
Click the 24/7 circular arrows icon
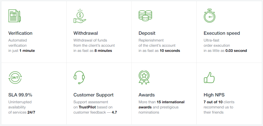coord(15,77)
